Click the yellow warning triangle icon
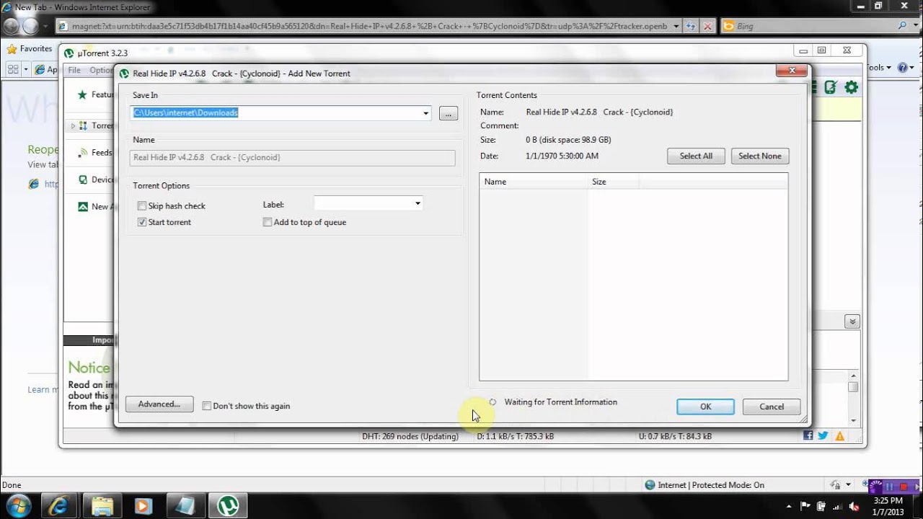 (x=839, y=436)
